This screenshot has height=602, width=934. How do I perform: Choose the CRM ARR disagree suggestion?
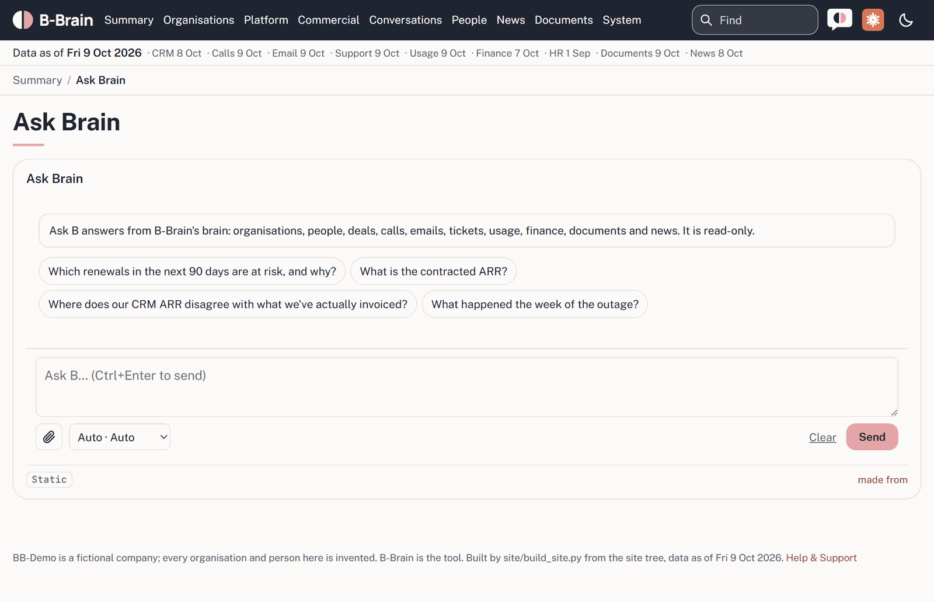(x=228, y=304)
